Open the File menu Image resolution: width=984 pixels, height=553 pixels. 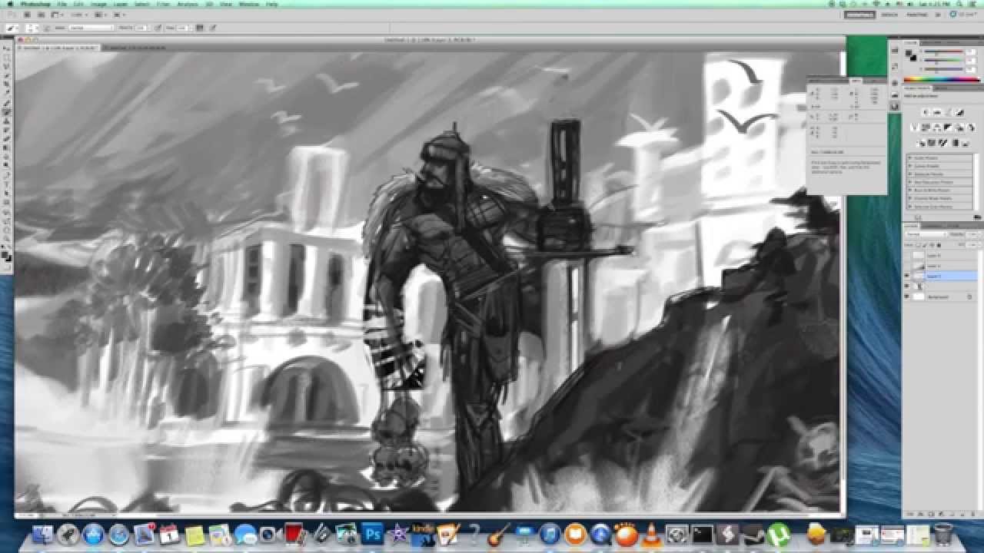[62, 4]
